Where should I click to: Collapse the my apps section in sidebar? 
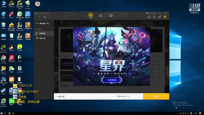point(35,29)
